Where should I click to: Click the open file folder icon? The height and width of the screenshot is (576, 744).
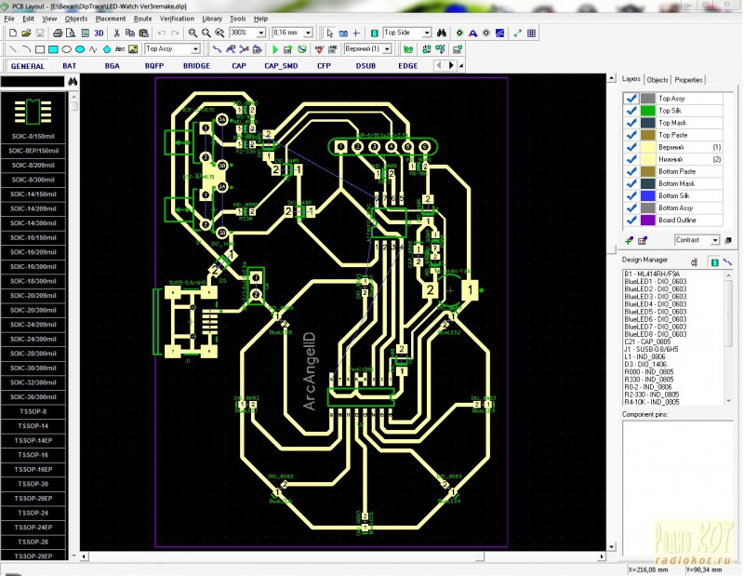pyautogui.click(x=26, y=33)
